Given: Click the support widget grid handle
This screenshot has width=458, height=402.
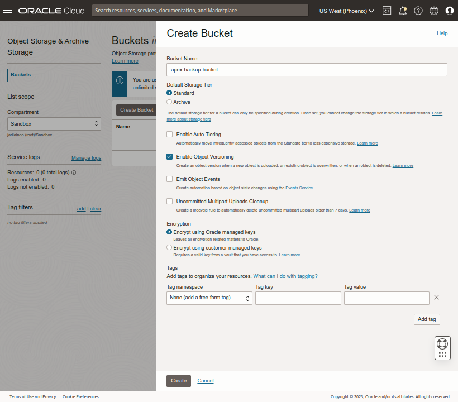Looking at the screenshot, I should point(442,355).
